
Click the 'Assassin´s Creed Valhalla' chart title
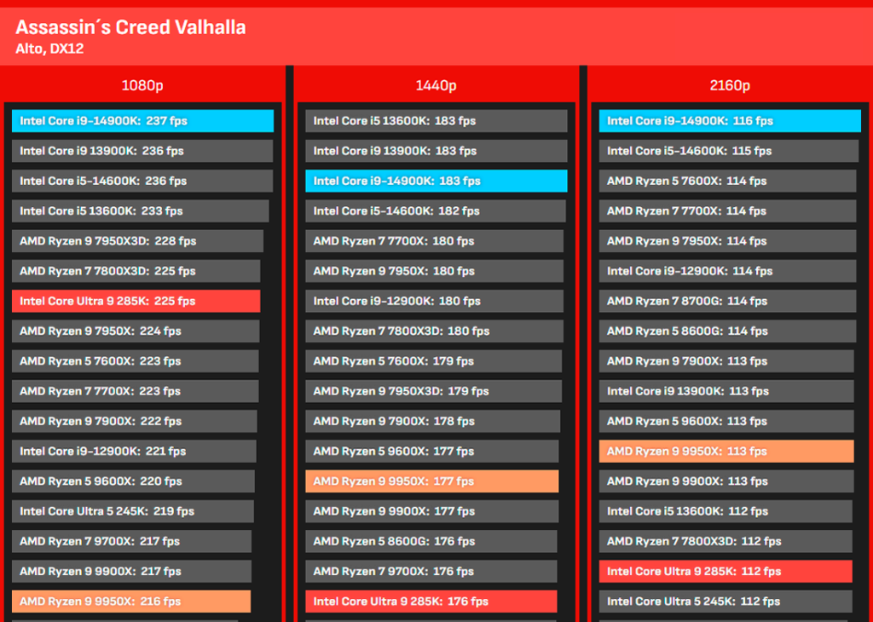coord(130,27)
